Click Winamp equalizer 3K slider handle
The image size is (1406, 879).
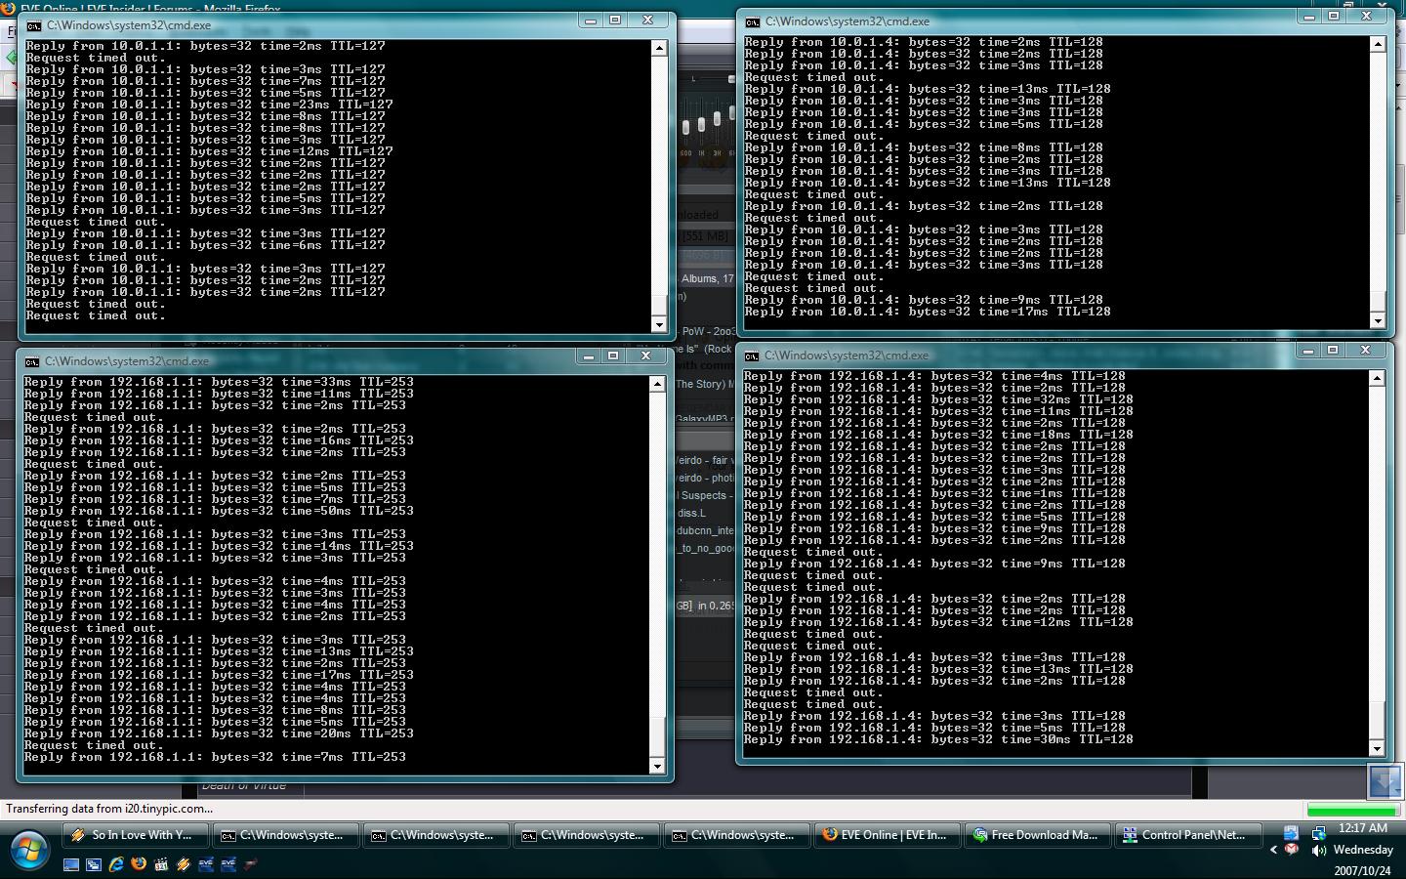coord(717,119)
